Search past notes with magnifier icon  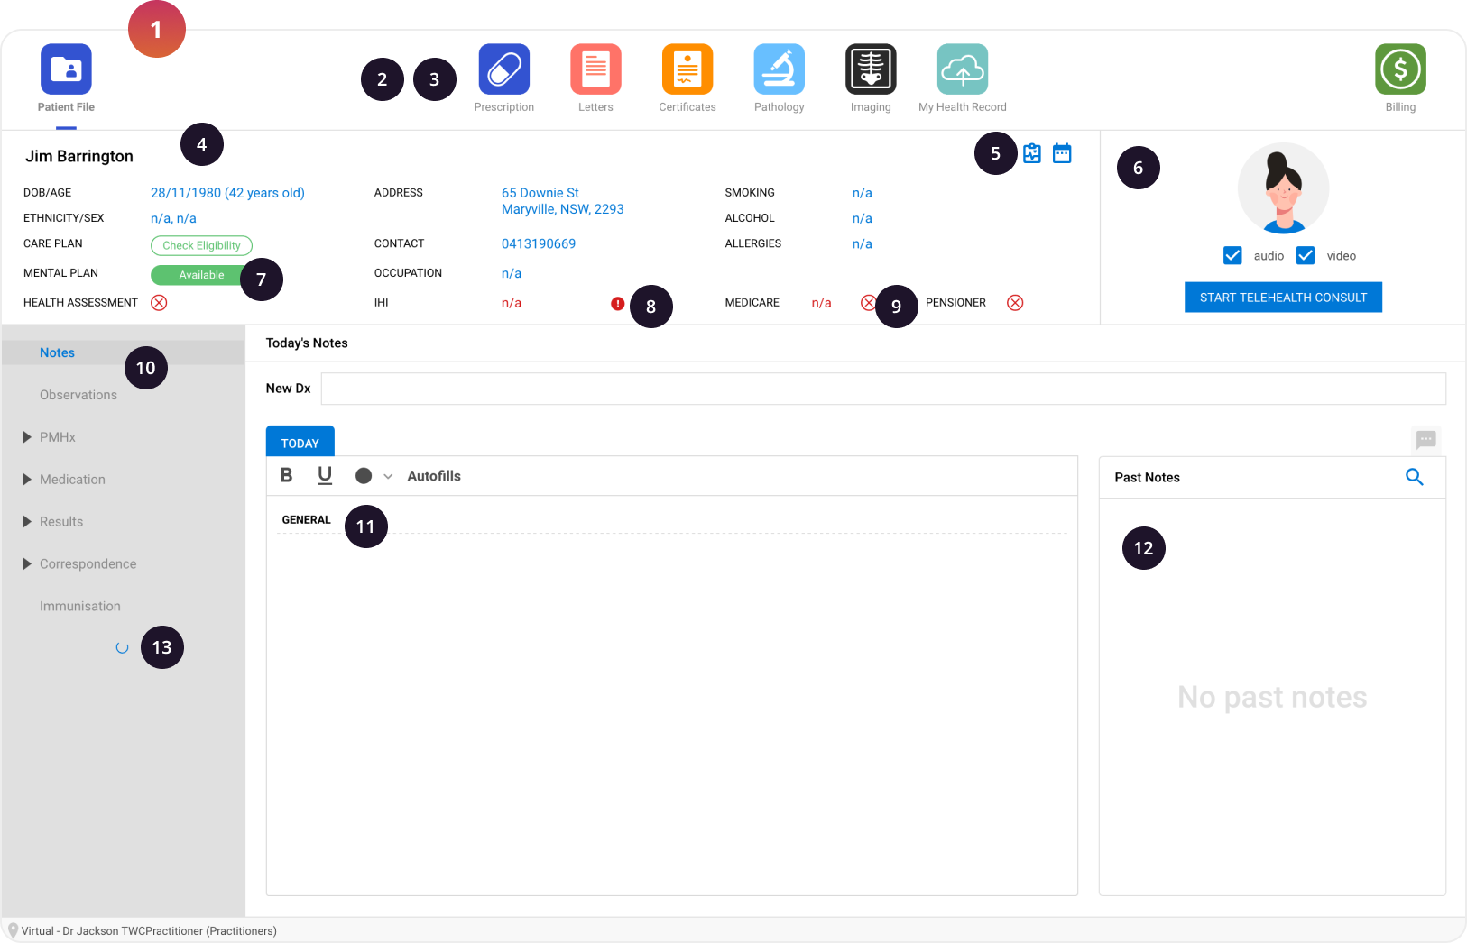[x=1414, y=477]
